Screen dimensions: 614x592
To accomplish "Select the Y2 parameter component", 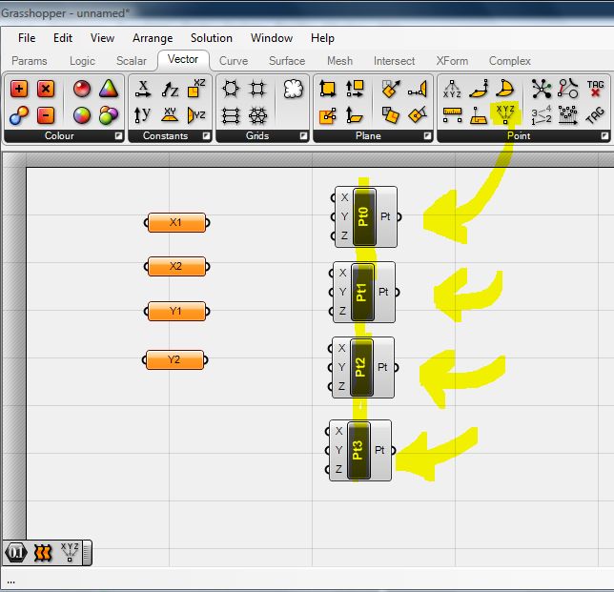I will pyautogui.click(x=174, y=360).
